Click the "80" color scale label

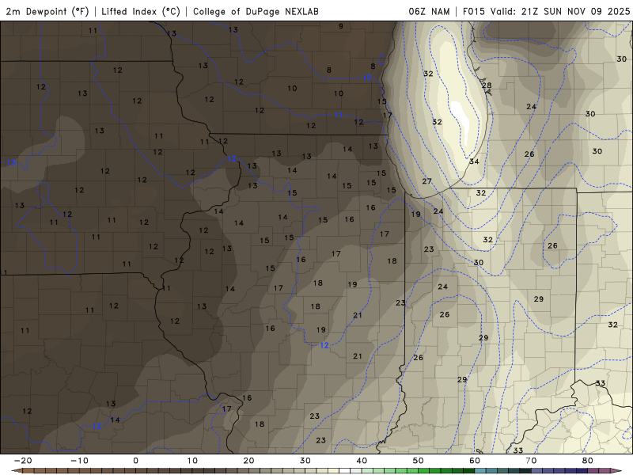[588, 461]
